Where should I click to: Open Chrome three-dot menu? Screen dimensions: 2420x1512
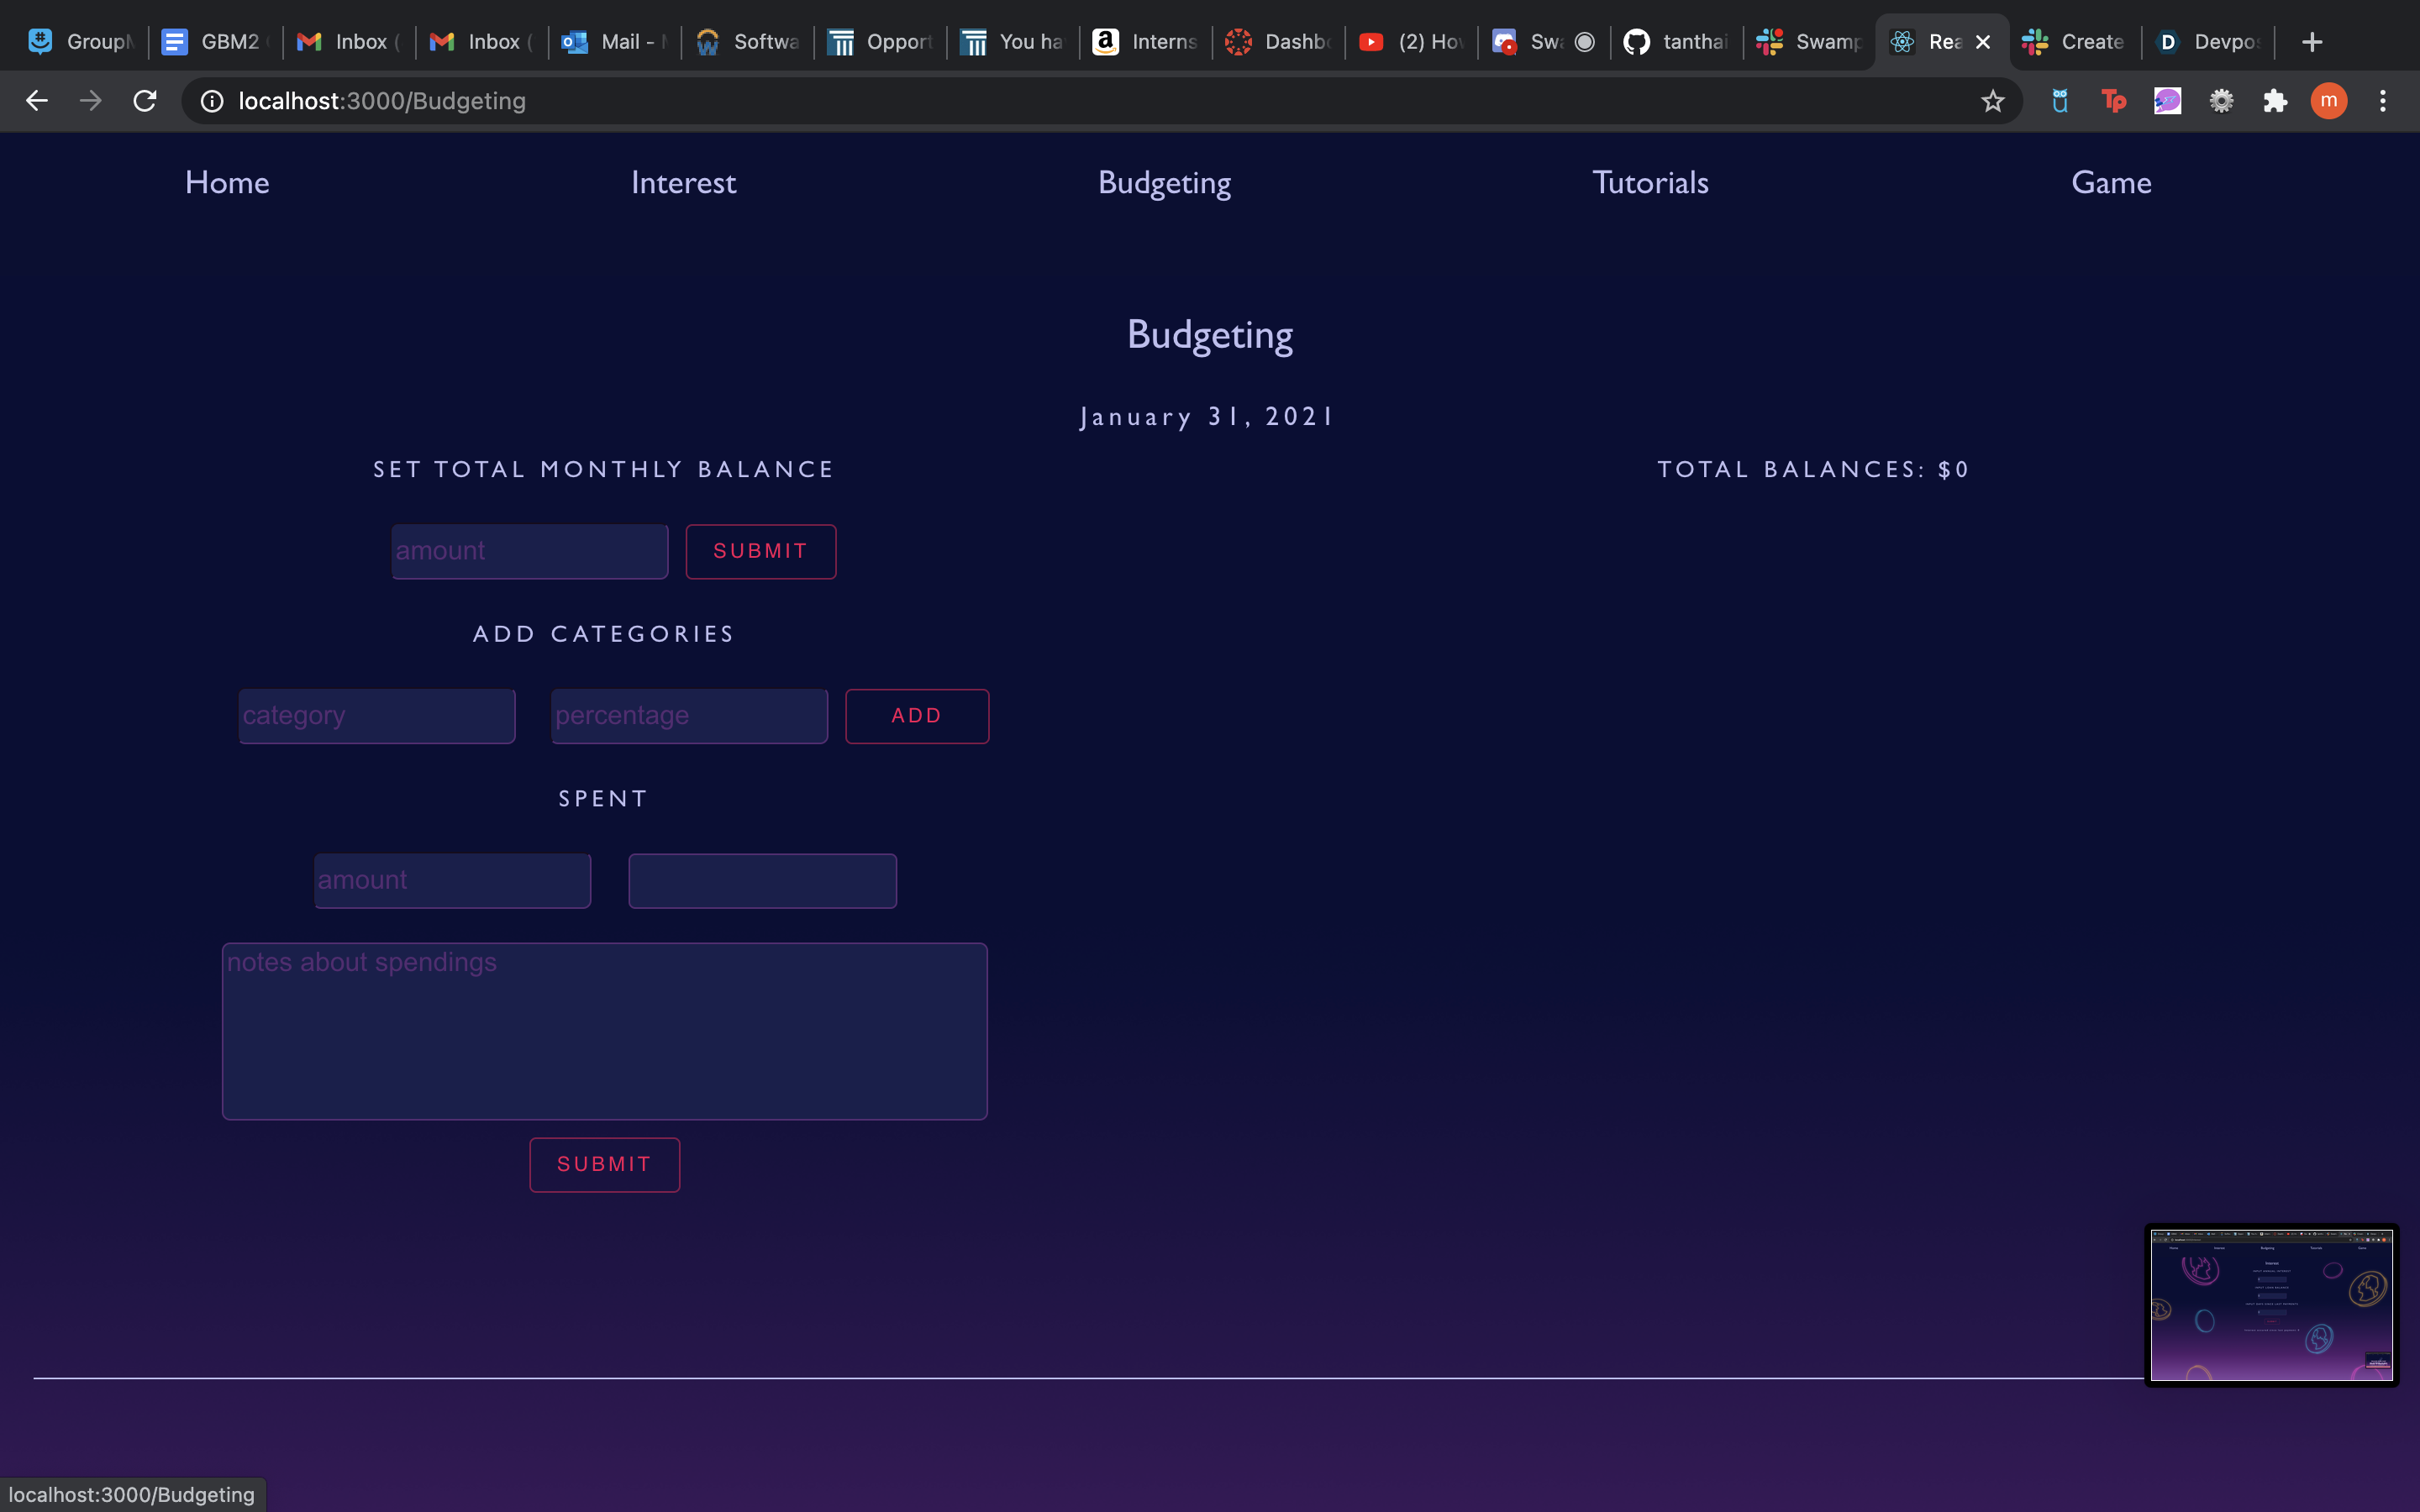pyautogui.click(x=2382, y=101)
